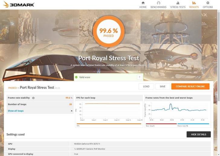The width and height of the screenshot is (220, 156).
Task: Select the RESULTS tab label
Action: pos(194,7)
